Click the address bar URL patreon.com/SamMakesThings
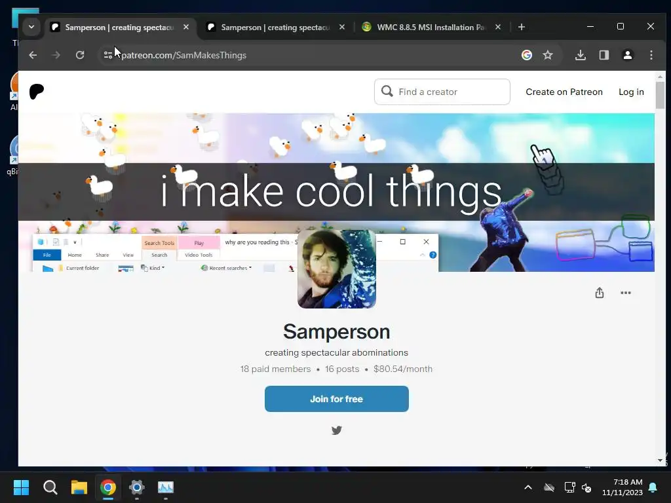 (x=184, y=55)
